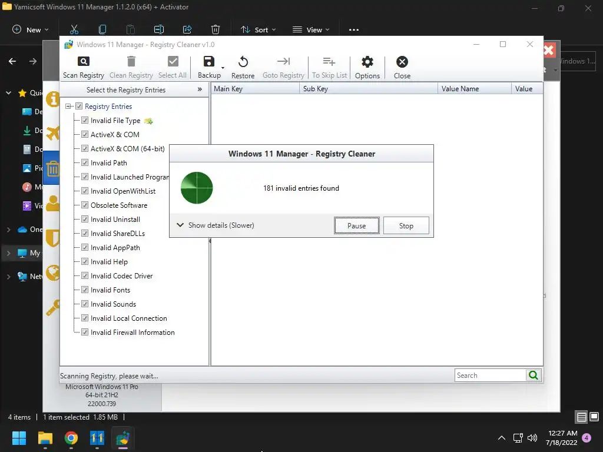This screenshot has width=603, height=452.
Task: Open the Backup dropdown arrow
Action: [223, 68]
